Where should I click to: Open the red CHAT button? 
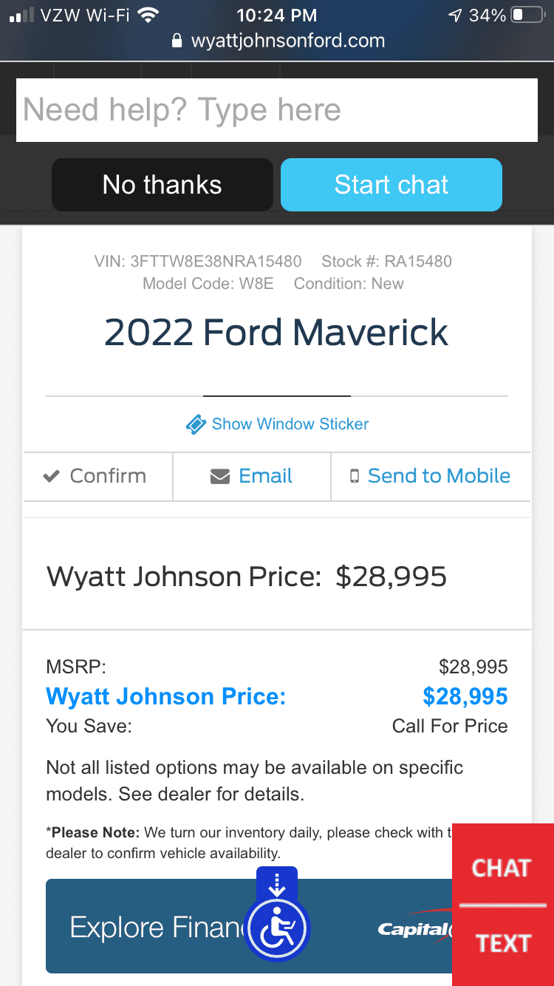pos(502,868)
